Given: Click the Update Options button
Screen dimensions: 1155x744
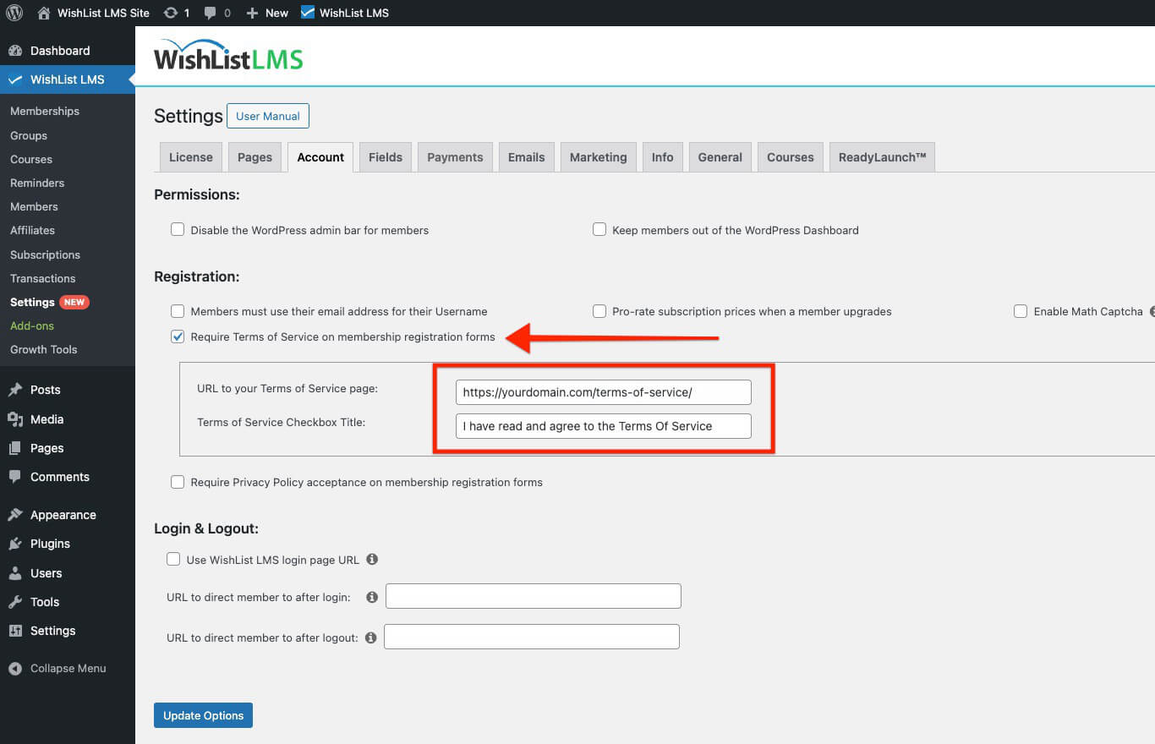Looking at the screenshot, I should (x=203, y=714).
